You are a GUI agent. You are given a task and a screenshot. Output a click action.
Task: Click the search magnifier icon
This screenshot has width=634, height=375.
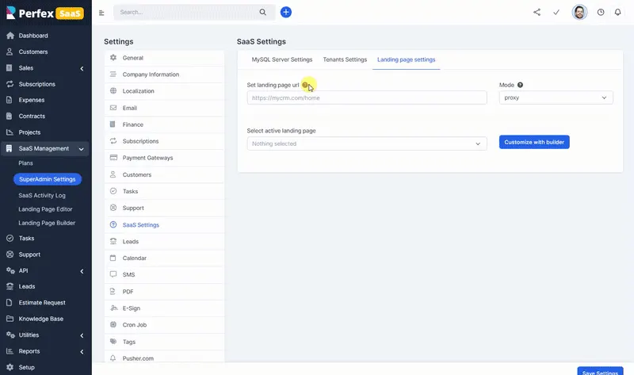click(263, 12)
